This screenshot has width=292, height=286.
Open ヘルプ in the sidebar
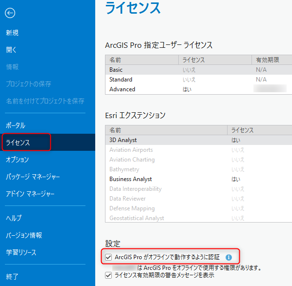[x=14, y=218]
